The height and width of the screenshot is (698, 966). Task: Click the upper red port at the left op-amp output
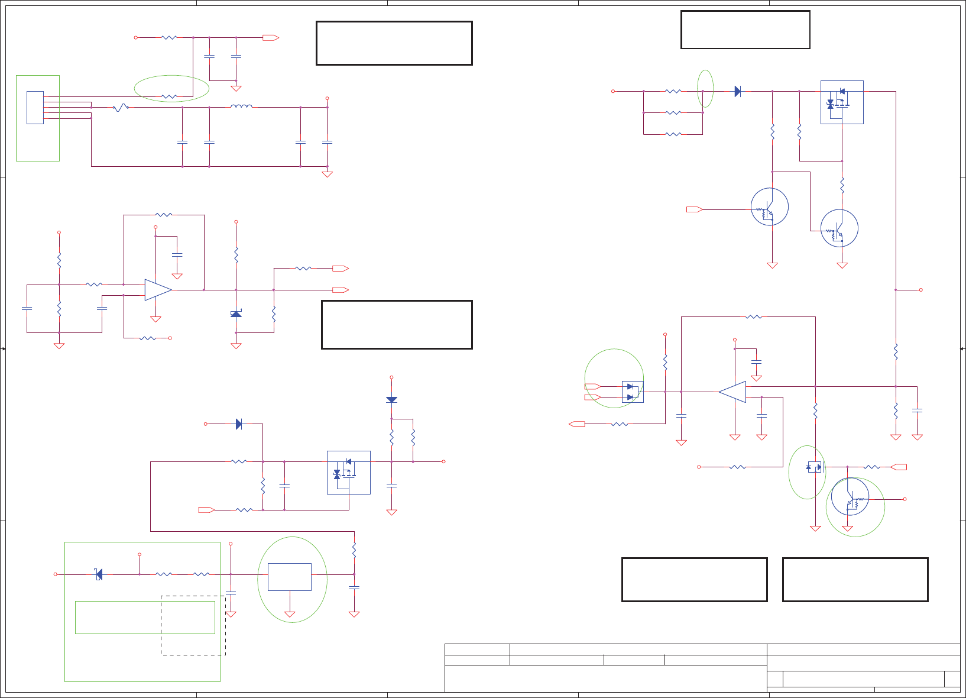coord(341,269)
